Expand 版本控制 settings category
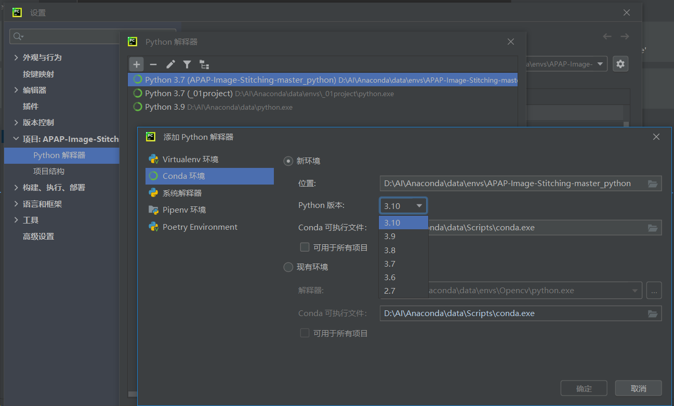 click(16, 123)
